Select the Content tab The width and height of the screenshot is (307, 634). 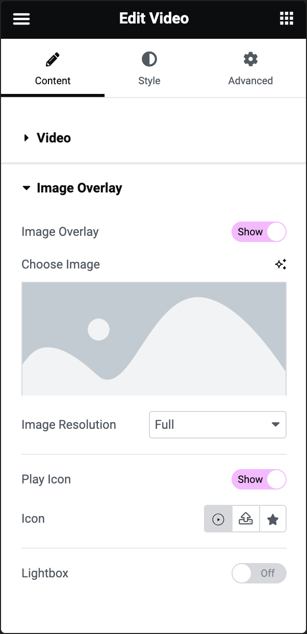[53, 68]
